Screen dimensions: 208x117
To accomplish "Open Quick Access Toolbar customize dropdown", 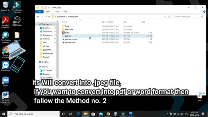I will (x=49, y=8).
